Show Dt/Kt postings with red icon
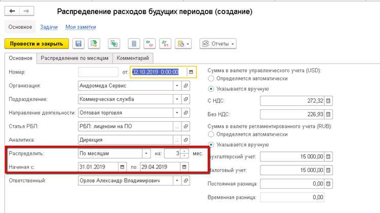The image size is (380, 213). 165,44
